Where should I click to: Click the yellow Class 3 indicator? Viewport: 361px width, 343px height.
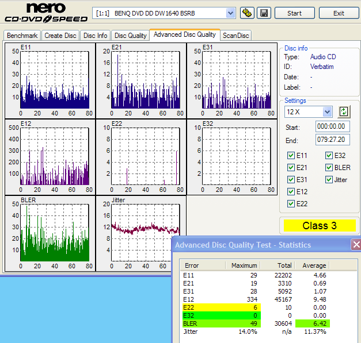pos(320,225)
